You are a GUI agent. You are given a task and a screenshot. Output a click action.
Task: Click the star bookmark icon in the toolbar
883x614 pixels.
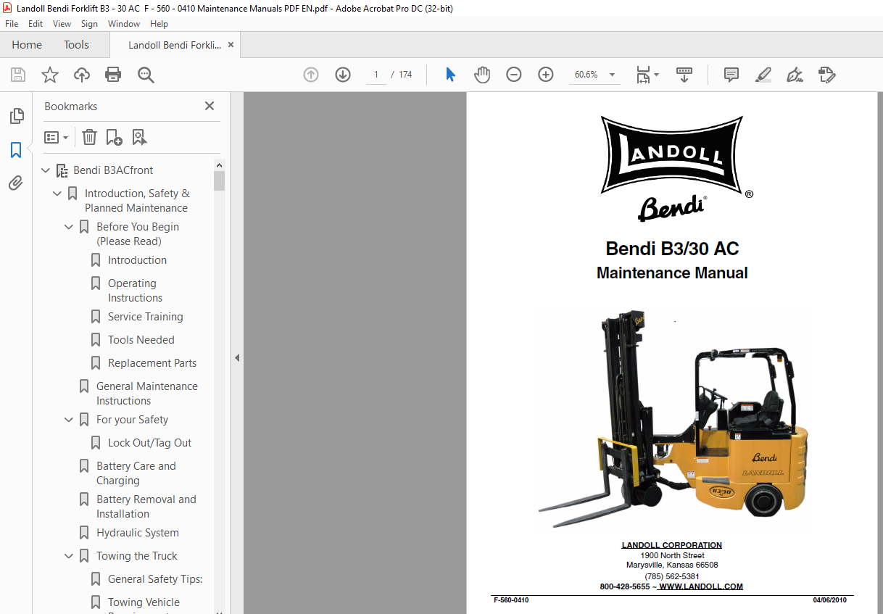coord(50,75)
